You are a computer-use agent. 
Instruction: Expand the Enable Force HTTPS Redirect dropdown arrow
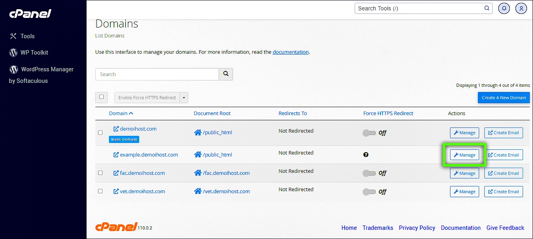184,98
